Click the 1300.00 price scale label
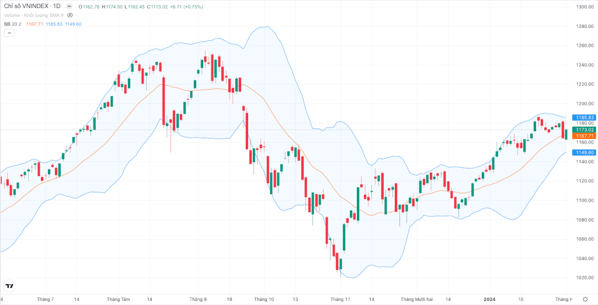This screenshot has width=598, height=305. [585, 7]
